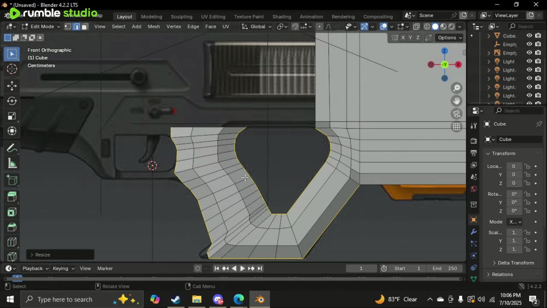Open the Mesh menu
547x308 pixels.
point(153,27)
